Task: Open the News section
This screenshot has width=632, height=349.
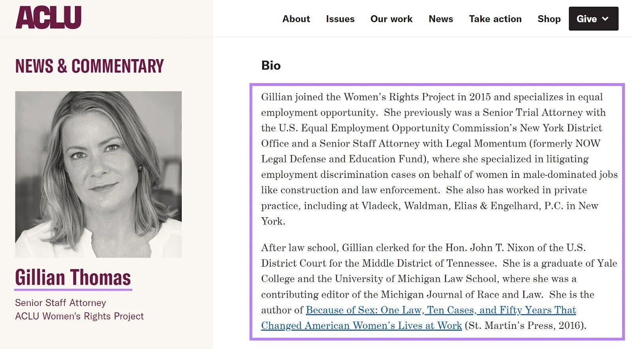Action: (440, 19)
